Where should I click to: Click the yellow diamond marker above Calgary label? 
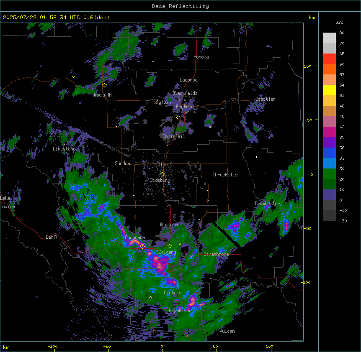tap(170, 246)
